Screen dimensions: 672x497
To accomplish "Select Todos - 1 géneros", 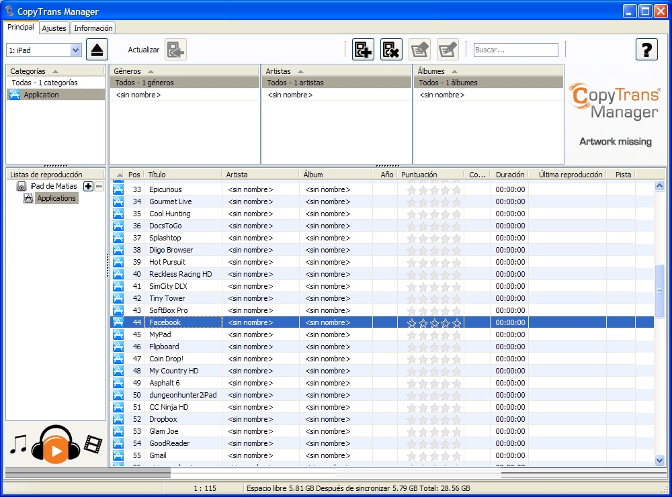I will (x=185, y=83).
